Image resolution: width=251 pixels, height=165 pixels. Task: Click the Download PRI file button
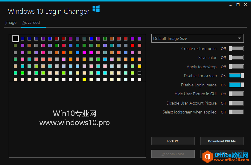click(x=222, y=141)
